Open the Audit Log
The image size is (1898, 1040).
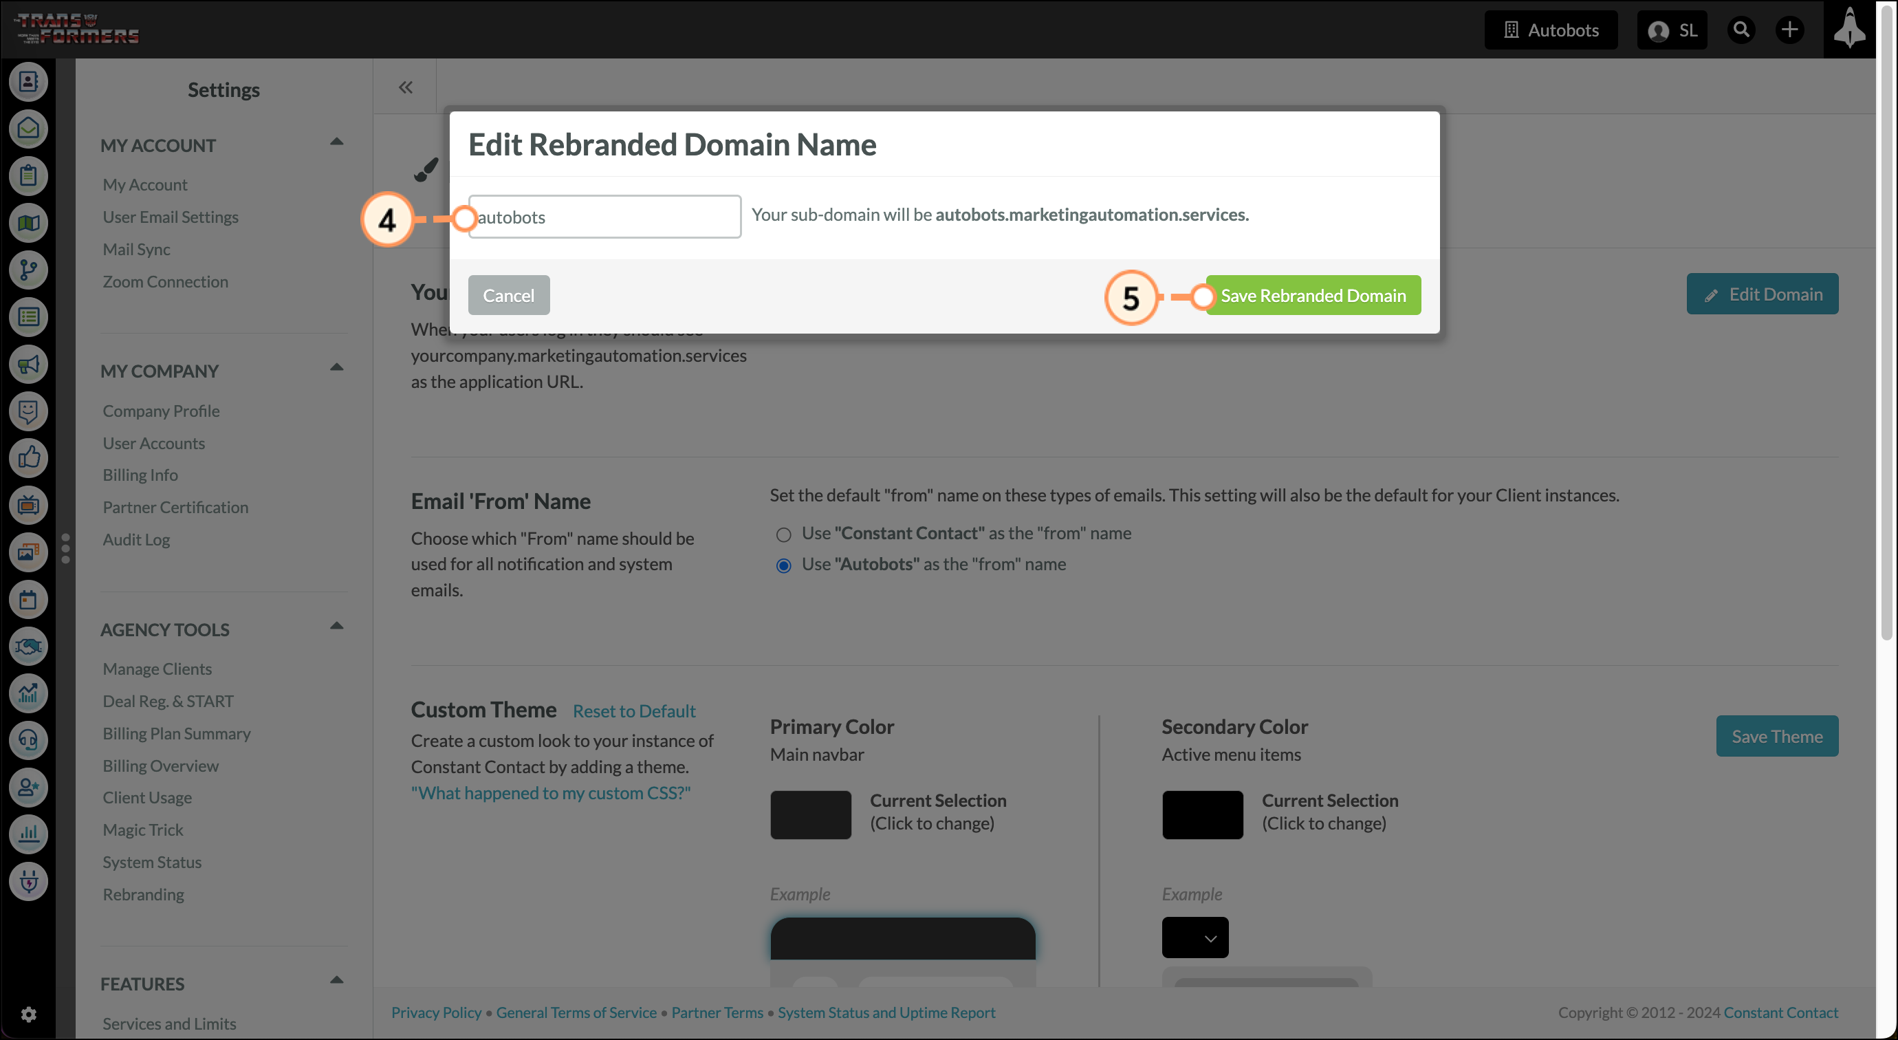(136, 539)
